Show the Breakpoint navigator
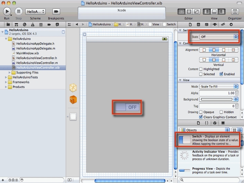The height and width of the screenshot is (183, 244). coord(49,24)
